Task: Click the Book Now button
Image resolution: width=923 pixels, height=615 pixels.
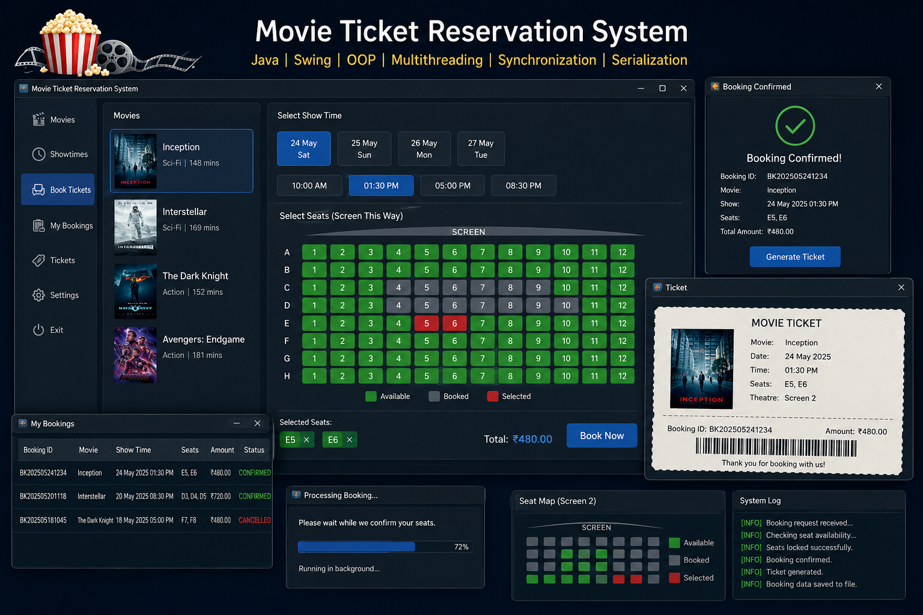Action: click(602, 435)
